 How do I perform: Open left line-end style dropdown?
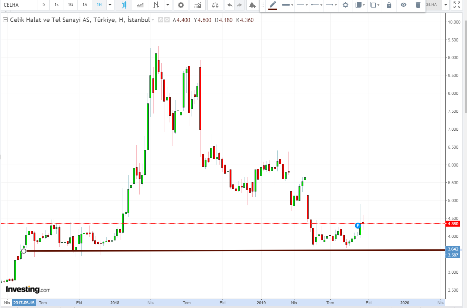317,5
